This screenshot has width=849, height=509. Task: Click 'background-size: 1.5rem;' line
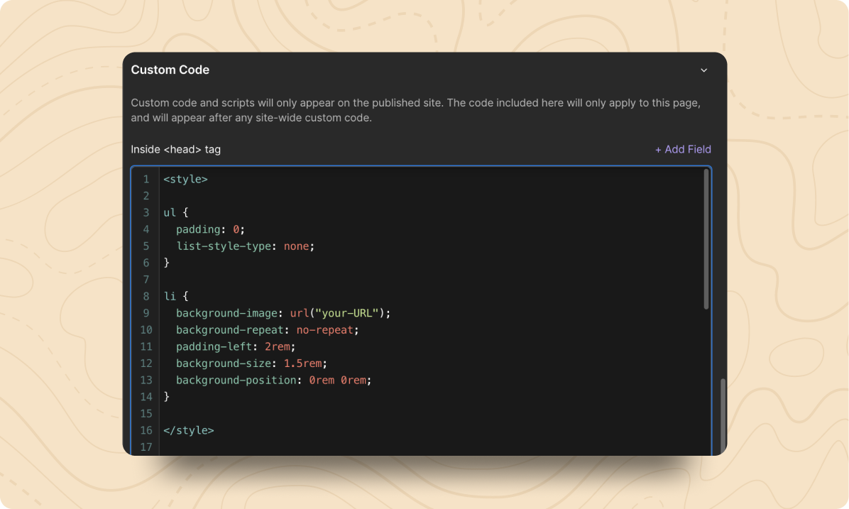pyautogui.click(x=251, y=364)
